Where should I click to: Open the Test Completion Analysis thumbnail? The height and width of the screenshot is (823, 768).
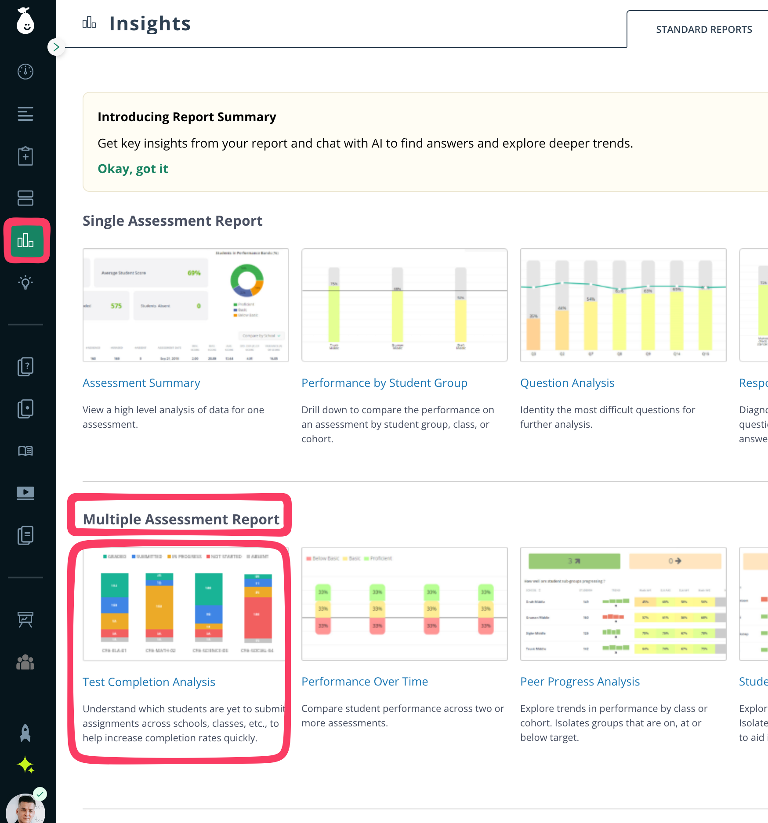186,604
